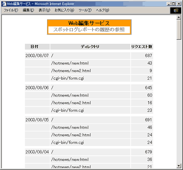The width and height of the screenshot is (183, 170).
Task: Open the ヘルプ(H) menu
Action: click(x=103, y=10)
